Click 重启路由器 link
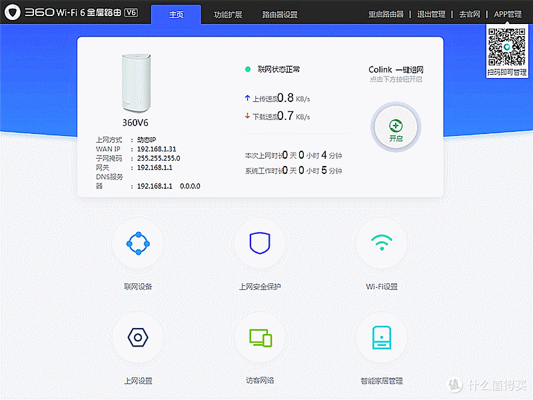This screenshot has height=400, width=533. 386,14
